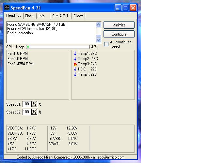The image size is (209, 167).
Task: Click the 4.7% CPU usage value
Action: click(x=95, y=47)
